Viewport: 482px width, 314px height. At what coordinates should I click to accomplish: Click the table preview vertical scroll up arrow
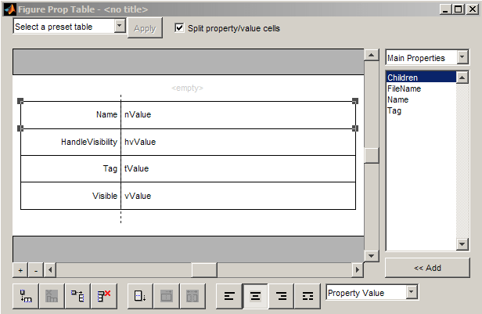click(372, 55)
